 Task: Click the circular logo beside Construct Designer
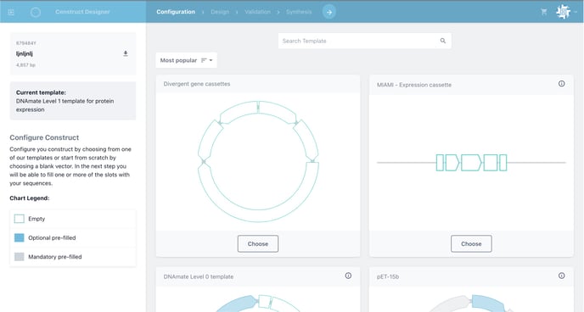(36, 12)
